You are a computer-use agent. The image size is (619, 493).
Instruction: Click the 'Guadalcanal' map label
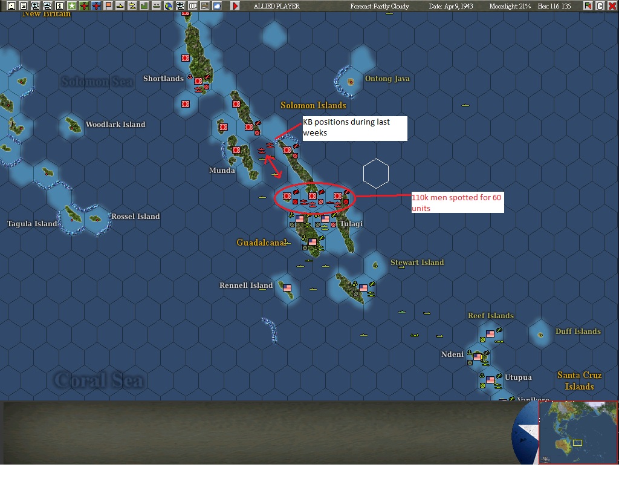261,243
